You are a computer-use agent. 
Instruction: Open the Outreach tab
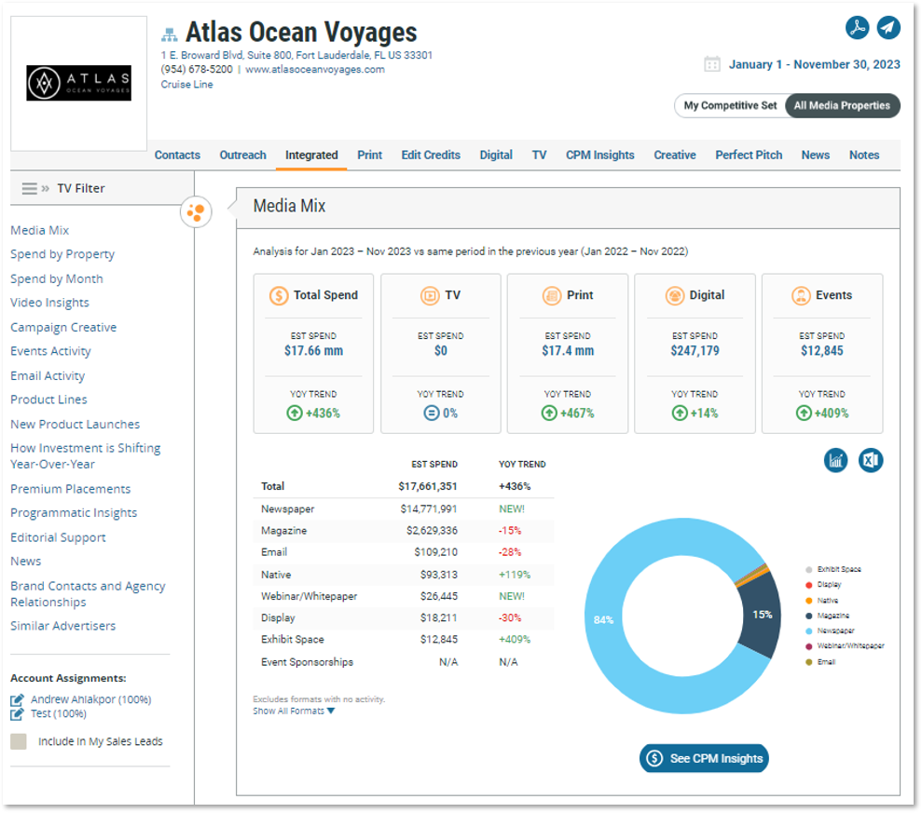click(x=242, y=156)
